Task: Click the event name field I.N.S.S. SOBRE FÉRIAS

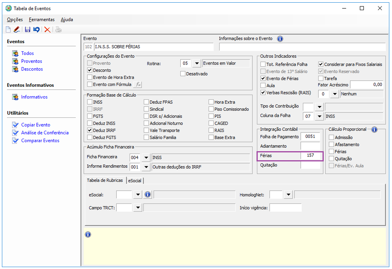Action: tap(154, 47)
